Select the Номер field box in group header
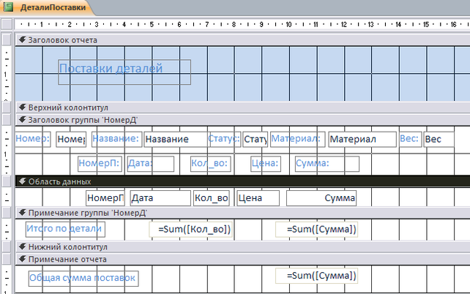The width and height of the screenshot is (470, 294). pos(71,139)
